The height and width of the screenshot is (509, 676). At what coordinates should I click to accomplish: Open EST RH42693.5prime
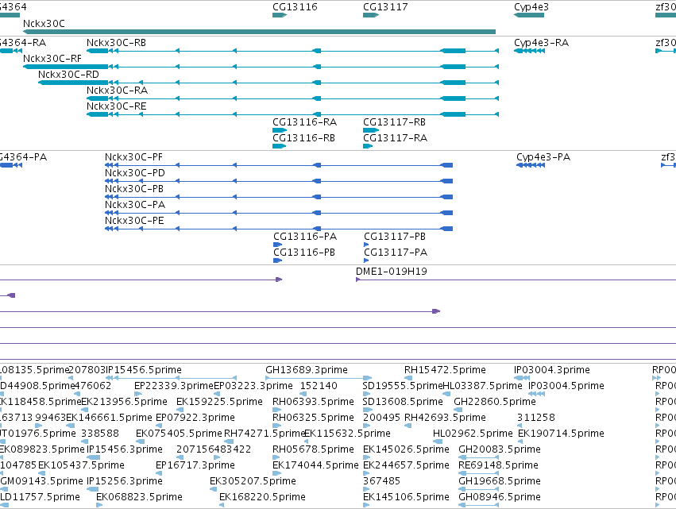[445, 418]
